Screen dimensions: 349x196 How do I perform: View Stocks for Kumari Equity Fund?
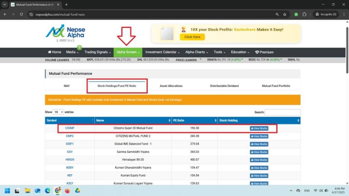coord(259,176)
